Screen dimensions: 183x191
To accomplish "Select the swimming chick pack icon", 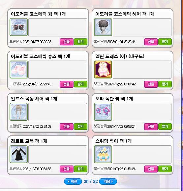I will 103,154.
